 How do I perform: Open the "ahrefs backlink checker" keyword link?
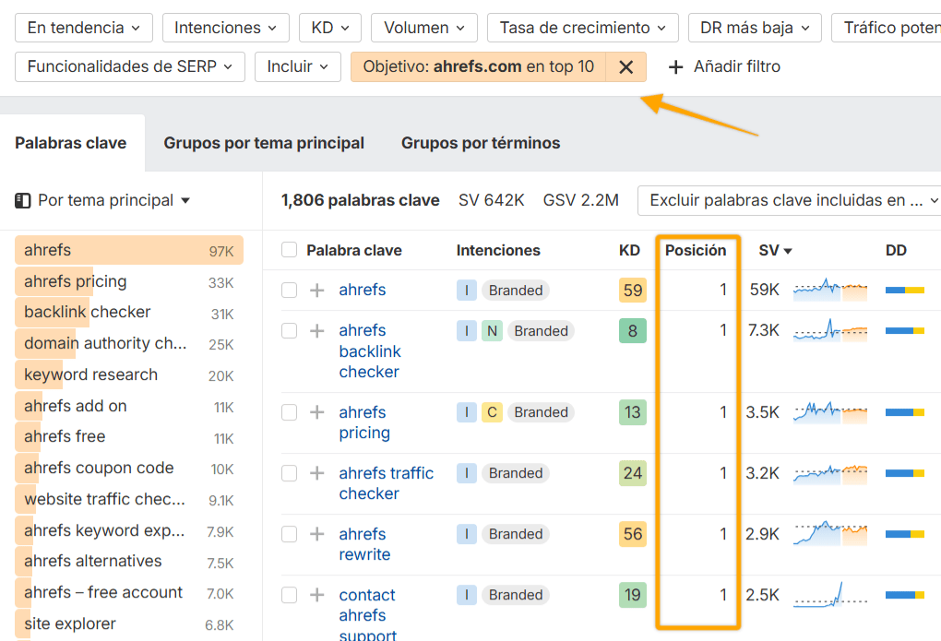pos(369,351)
